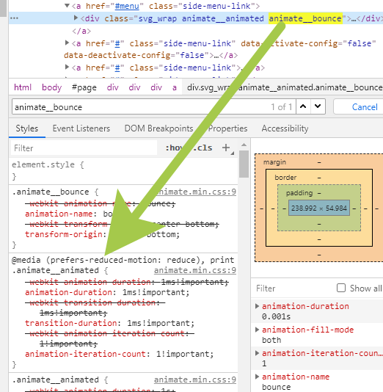383x392 pixels.
Task: Click the box model content size 238.992 × 54.984
Action: pos(319,208)
